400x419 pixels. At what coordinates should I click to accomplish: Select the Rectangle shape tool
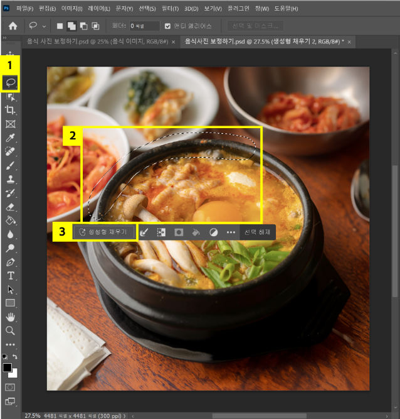click(11, 303)
